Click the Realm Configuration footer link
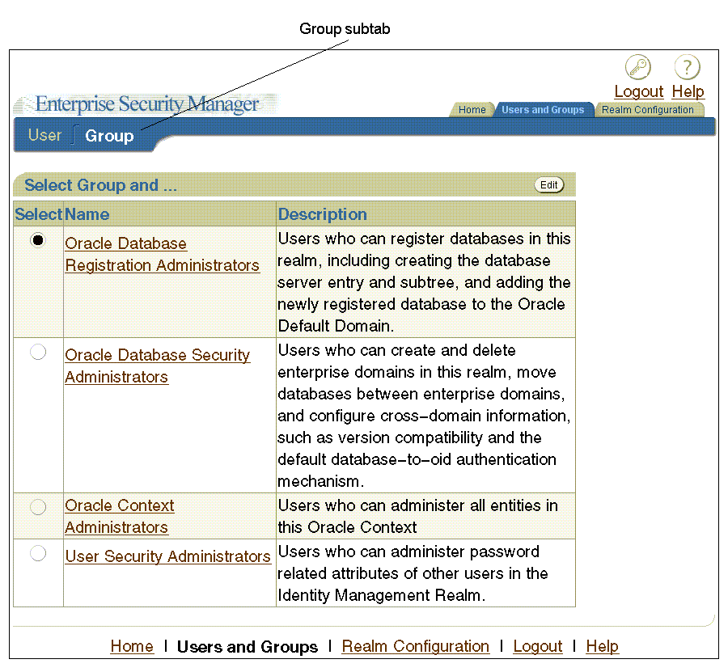The image size is (728, 672). coord(415,646)
